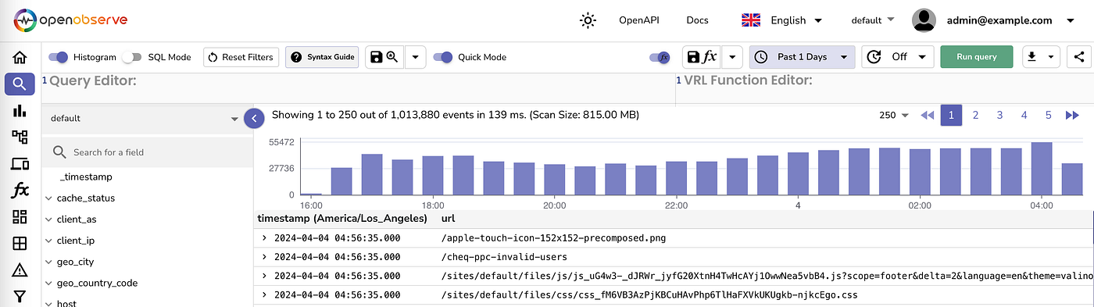Open Functions fx sidebar icon
Image resolution: width=1094 pixels, height=307 pixels.
tap(20, 190)
